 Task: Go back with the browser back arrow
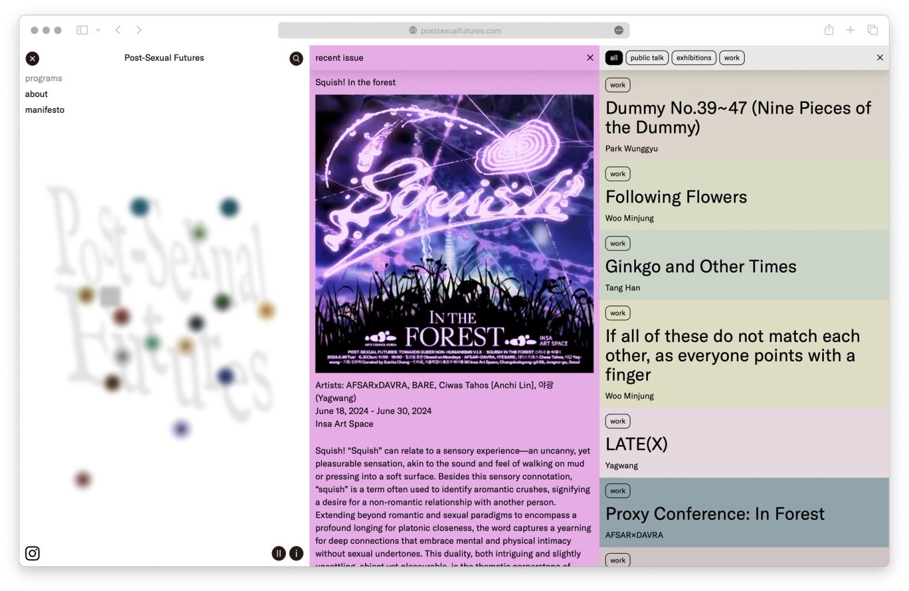click(x=118, y=30)
